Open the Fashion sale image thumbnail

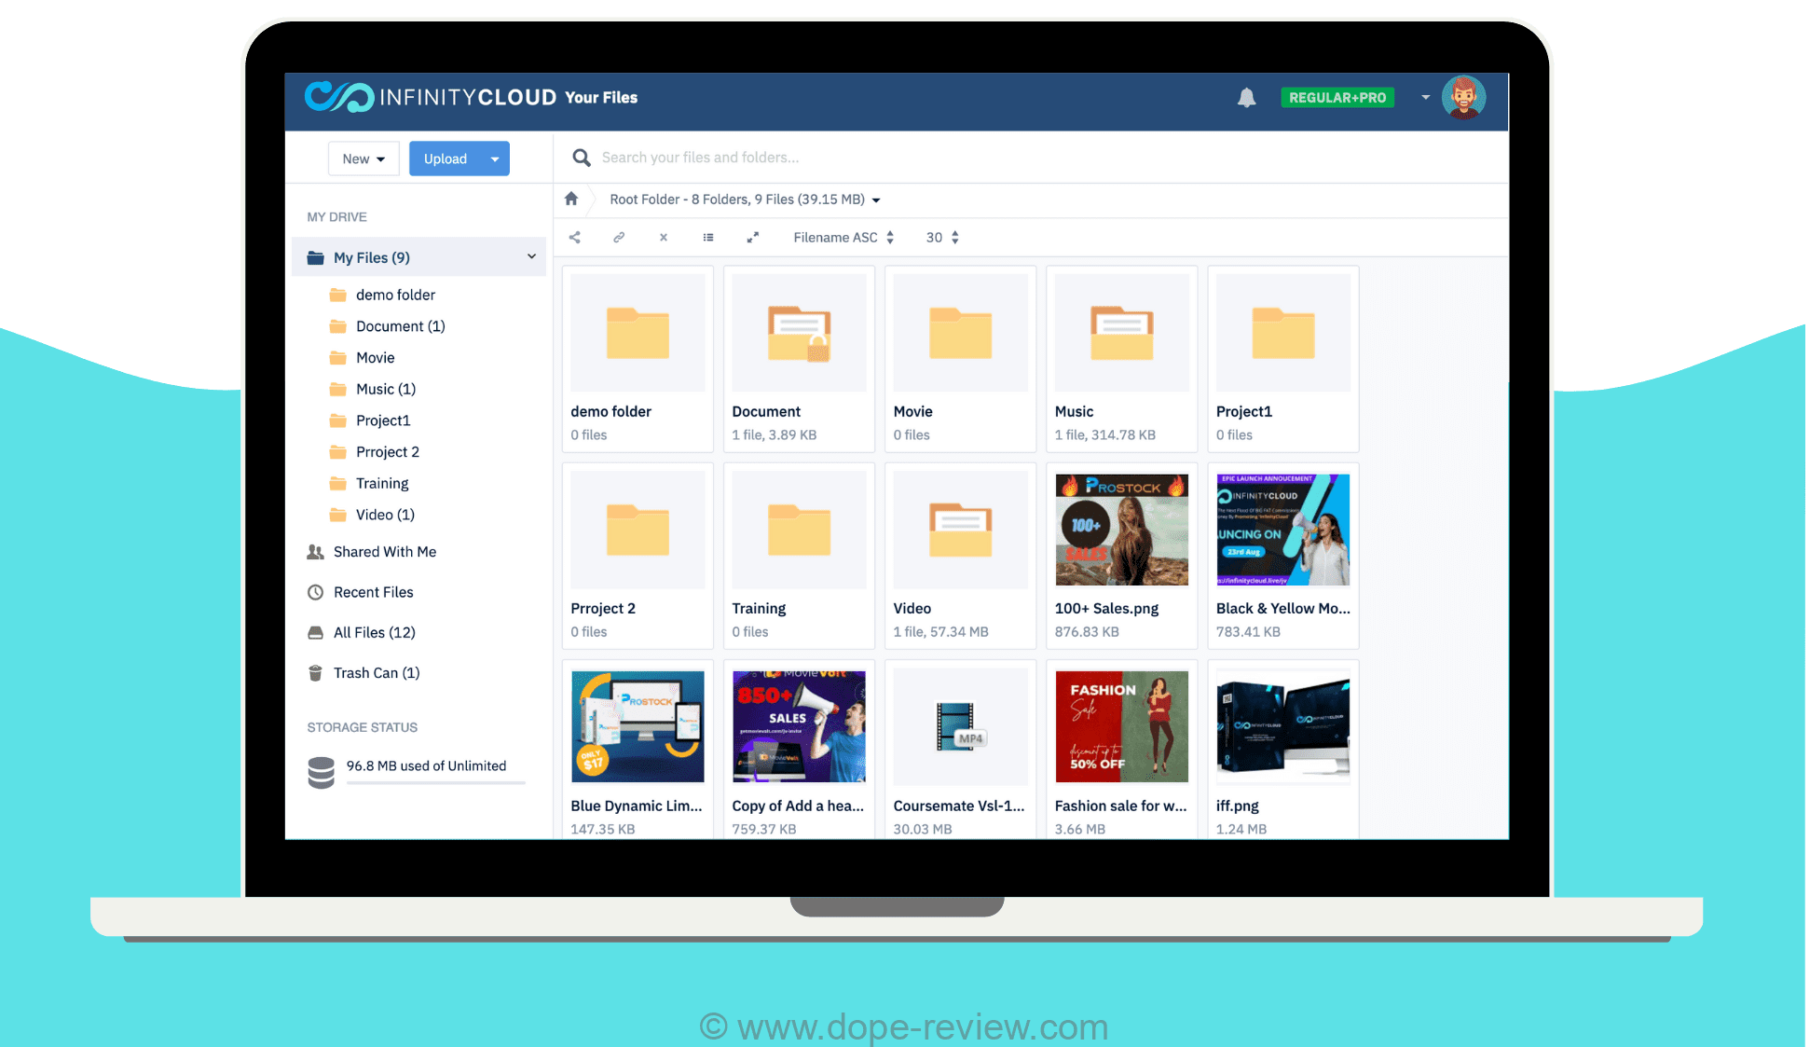point(1121,726)
